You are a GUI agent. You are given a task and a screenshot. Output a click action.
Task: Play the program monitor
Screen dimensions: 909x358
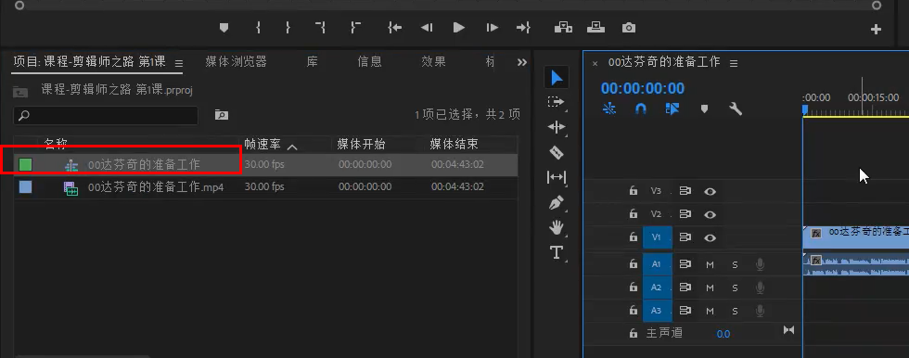[x=458, y=27]
